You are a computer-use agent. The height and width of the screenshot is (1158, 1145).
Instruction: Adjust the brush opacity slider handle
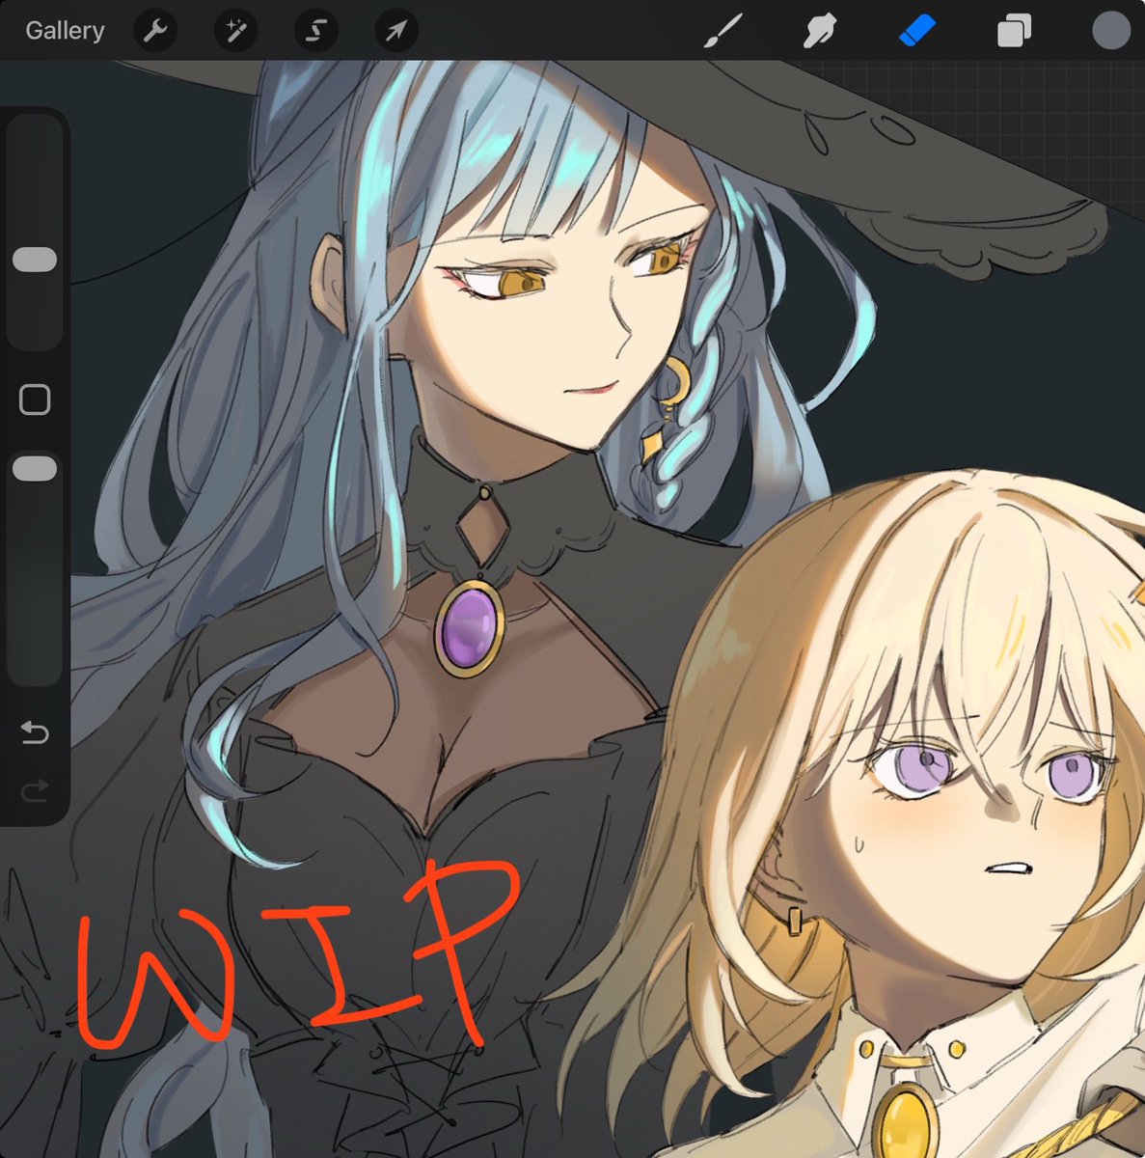point(35,469)
